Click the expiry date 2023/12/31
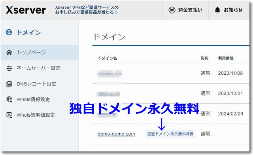This screenshot has width=253, height=155. click(x=230, y=93)
